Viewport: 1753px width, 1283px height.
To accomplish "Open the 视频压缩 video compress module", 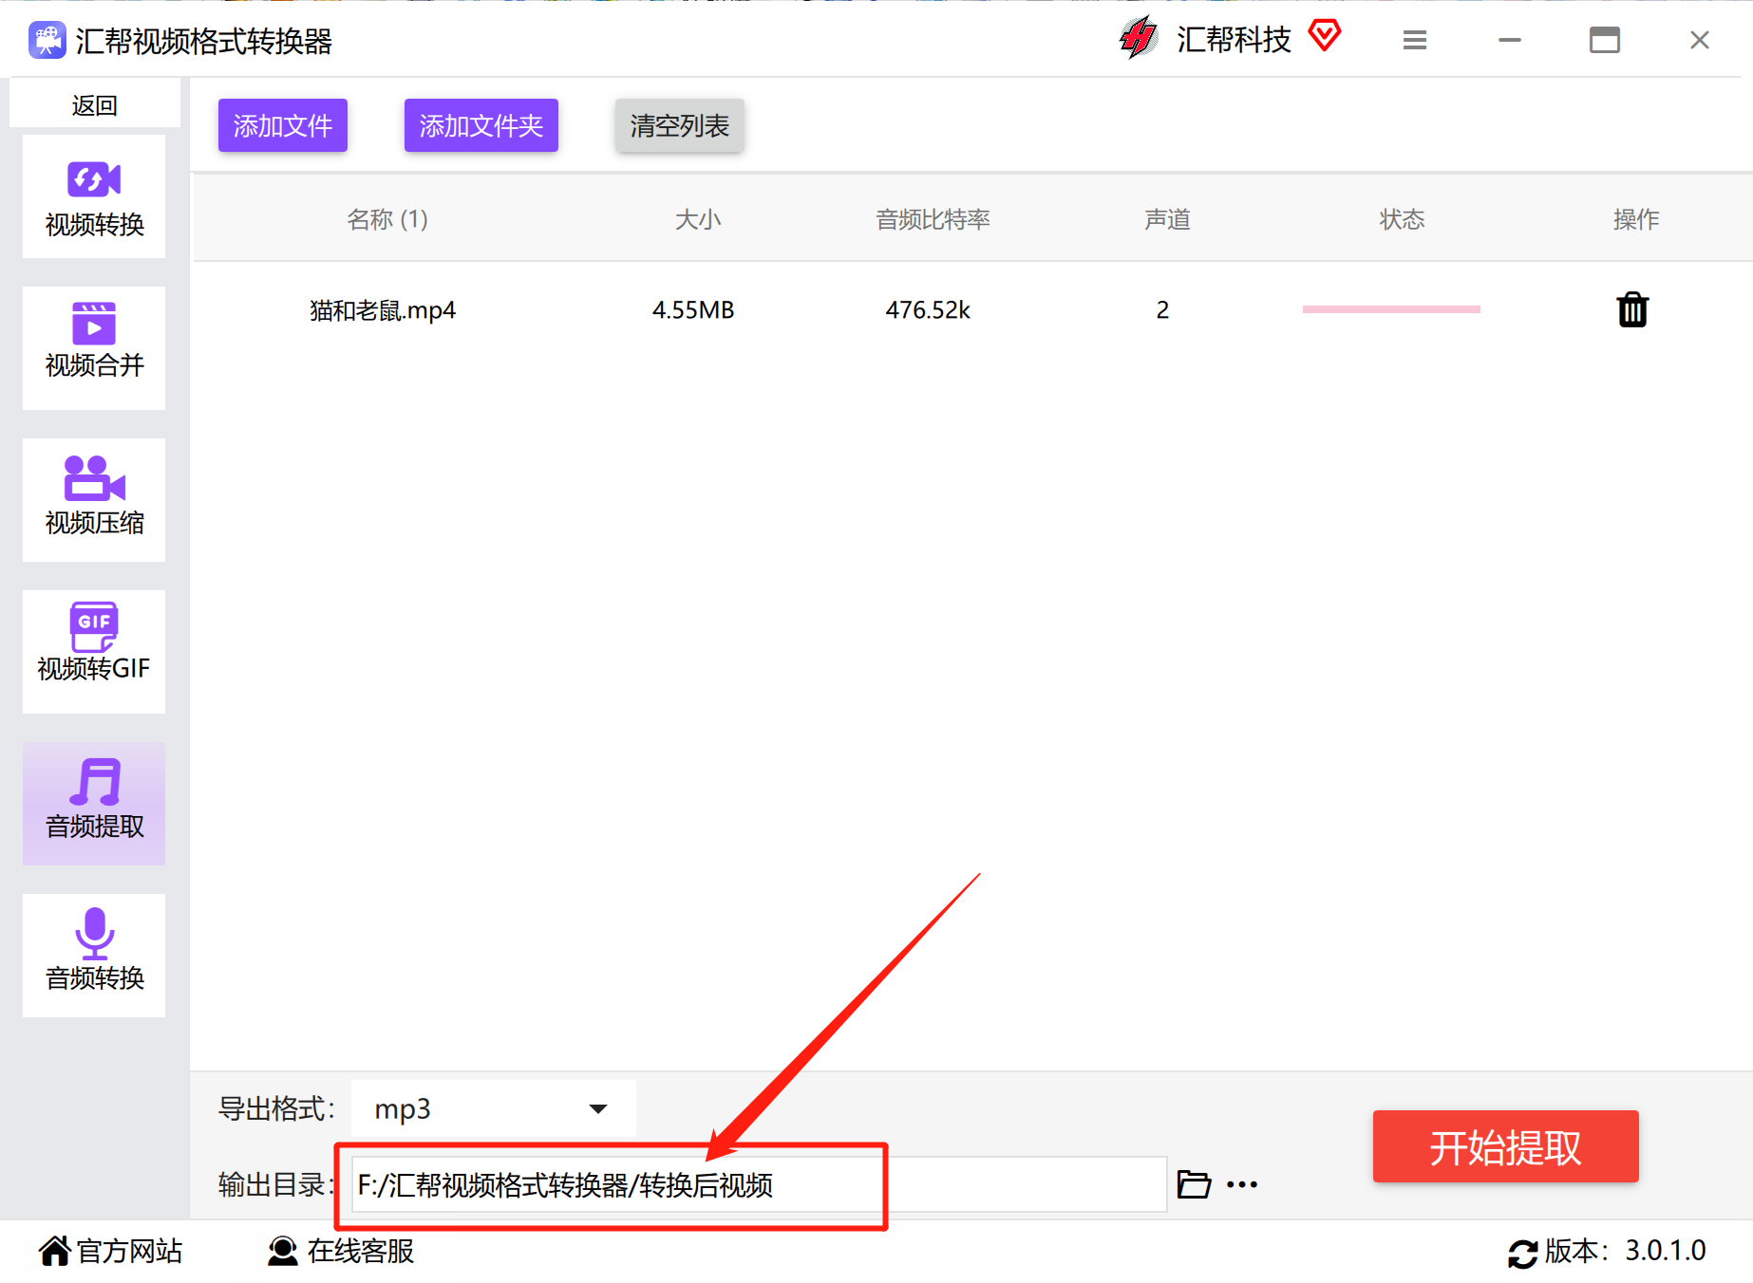I will [94, 500].
